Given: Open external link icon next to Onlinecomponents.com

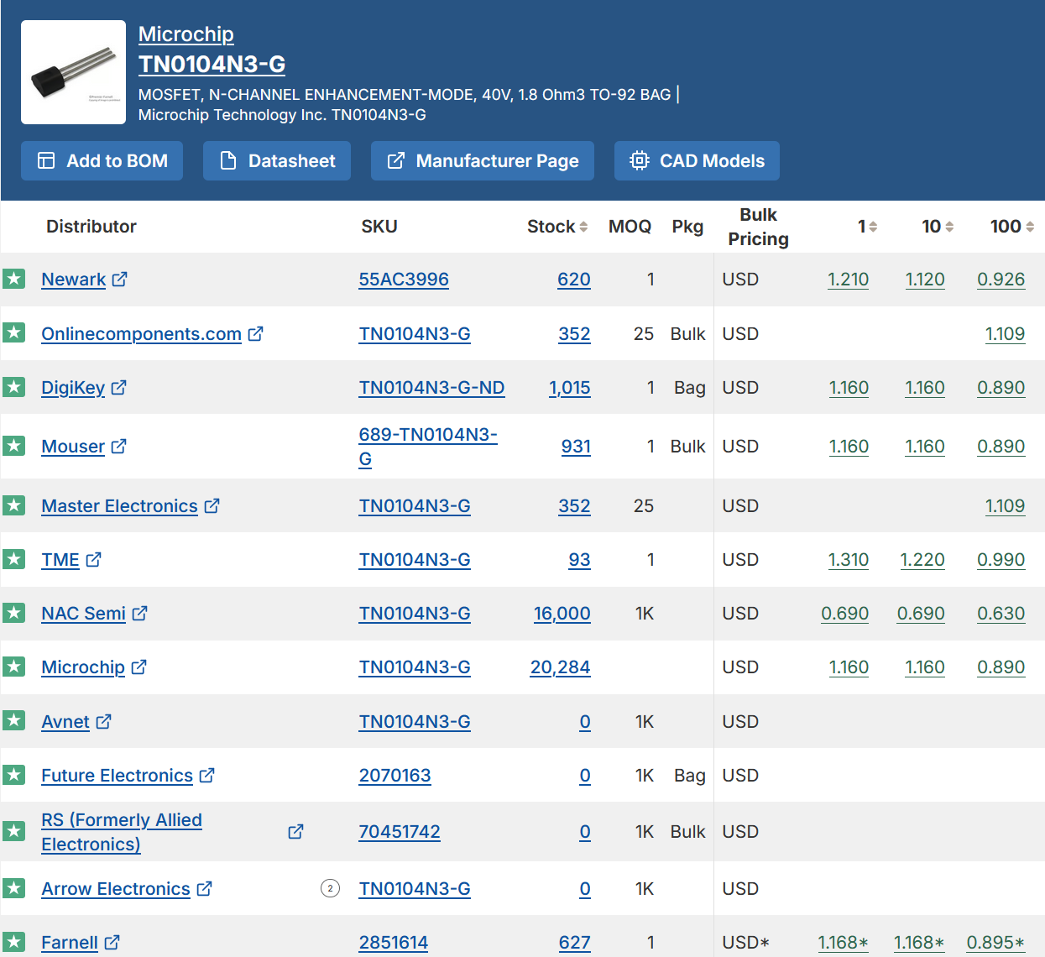Looking at the screenshot, I should point(255,333).
